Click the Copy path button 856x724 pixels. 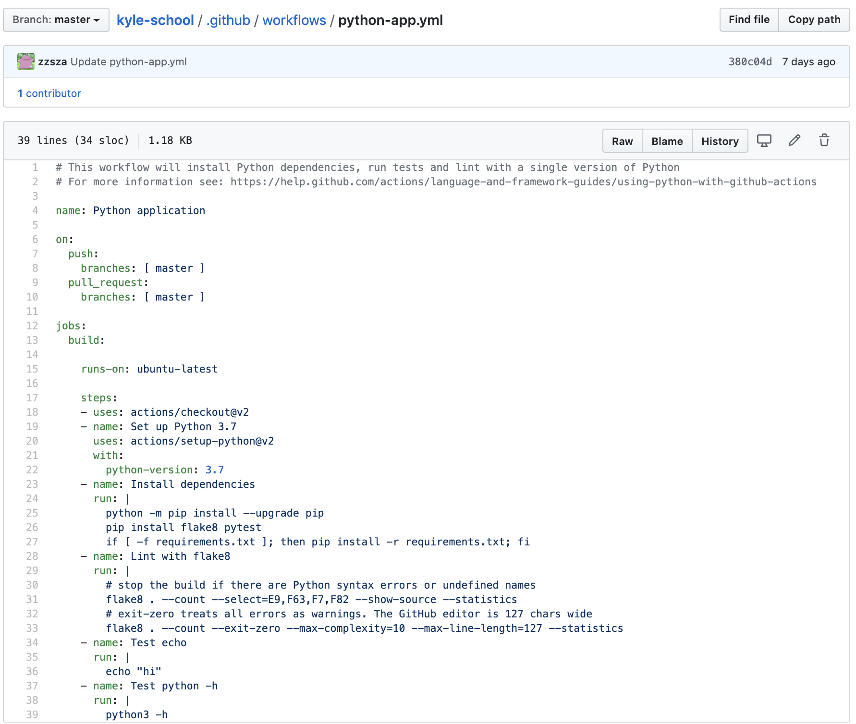pos(814,20)
